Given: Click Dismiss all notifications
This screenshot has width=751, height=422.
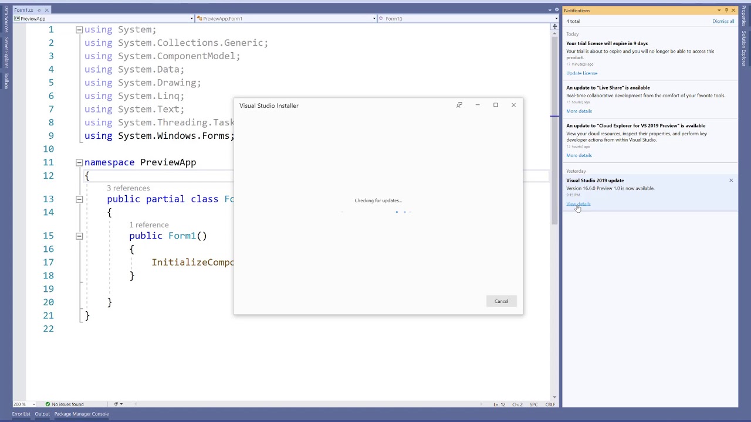Looking at the screenshot, I should [723, 21].
